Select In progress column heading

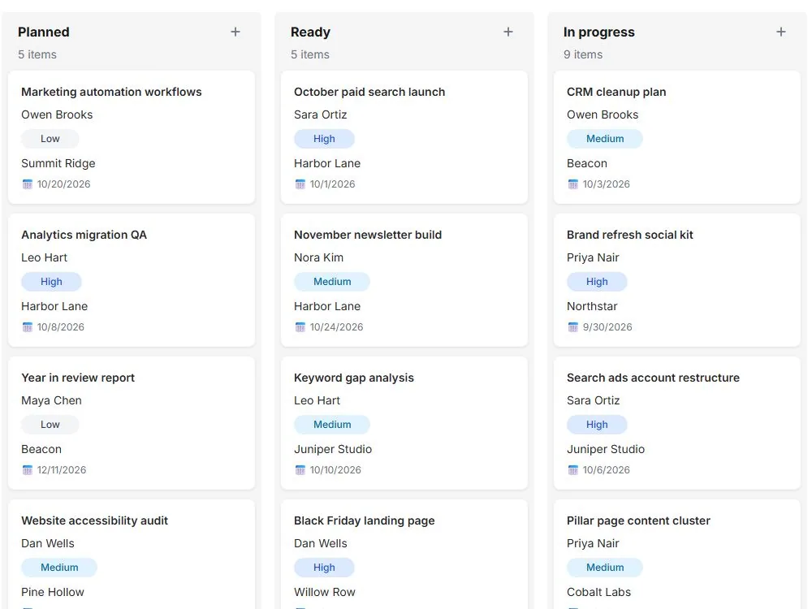point(598,32)
